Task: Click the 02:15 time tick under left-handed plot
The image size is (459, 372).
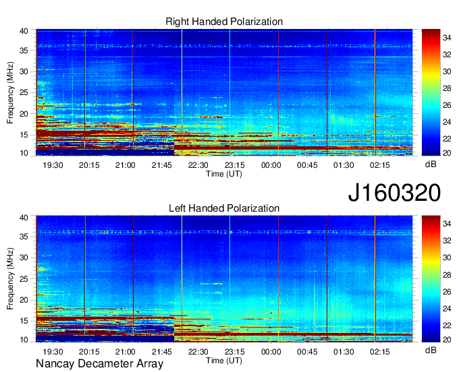Action: (380, 352)
